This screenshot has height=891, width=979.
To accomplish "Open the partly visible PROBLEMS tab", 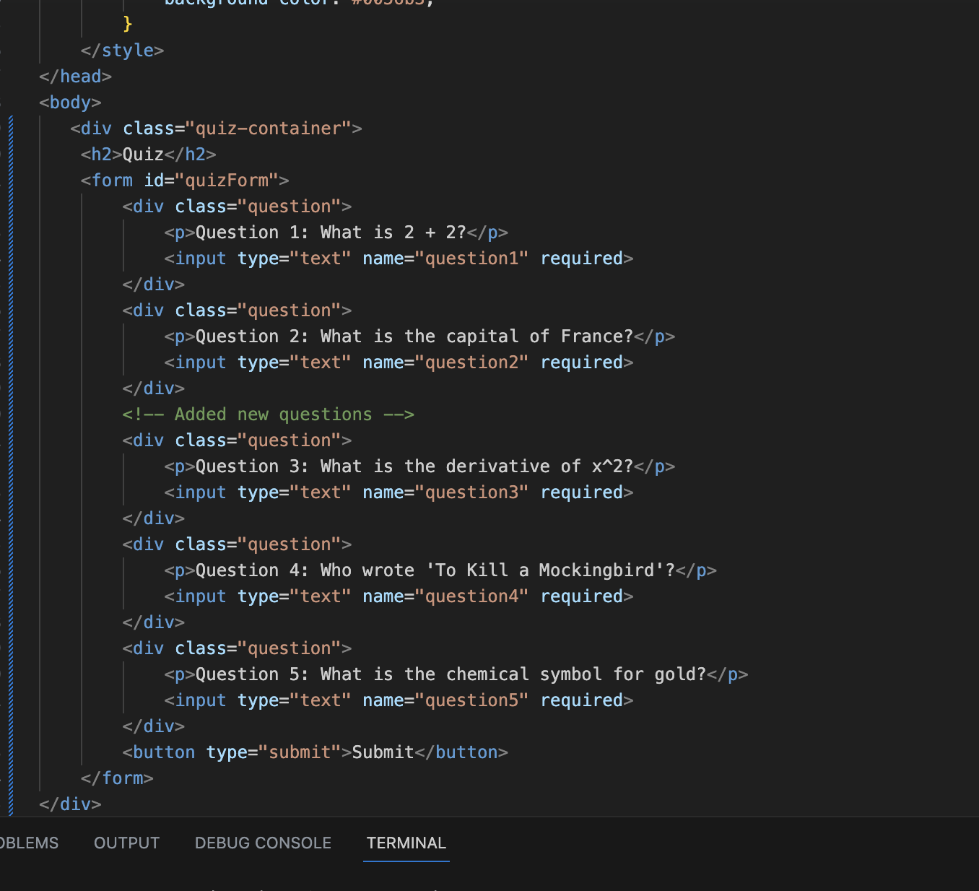I will click(29, 843).
